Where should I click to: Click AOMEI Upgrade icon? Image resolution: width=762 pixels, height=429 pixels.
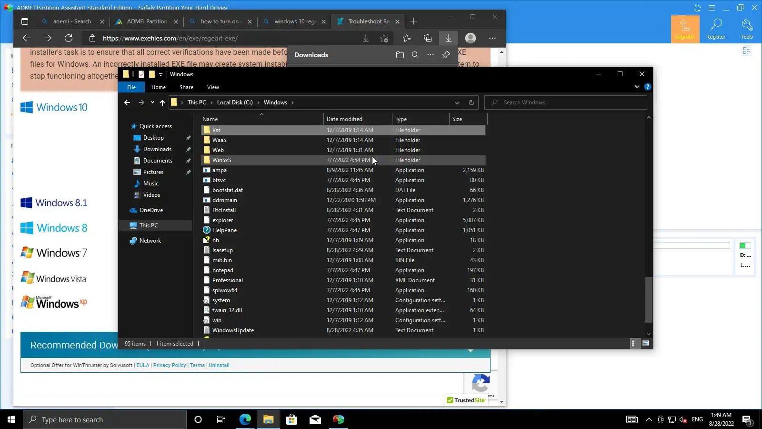click(x=685, y=29)
